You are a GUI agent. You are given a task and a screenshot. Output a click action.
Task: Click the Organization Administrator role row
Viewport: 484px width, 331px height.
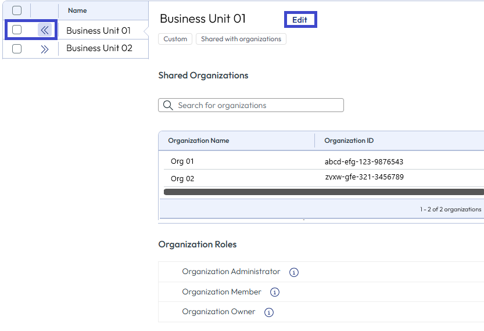321,272
